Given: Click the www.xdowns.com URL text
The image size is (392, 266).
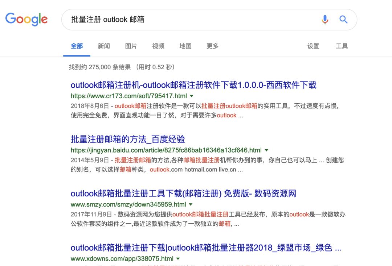Looking at the screenshot, I should click(x=122, y=259).
